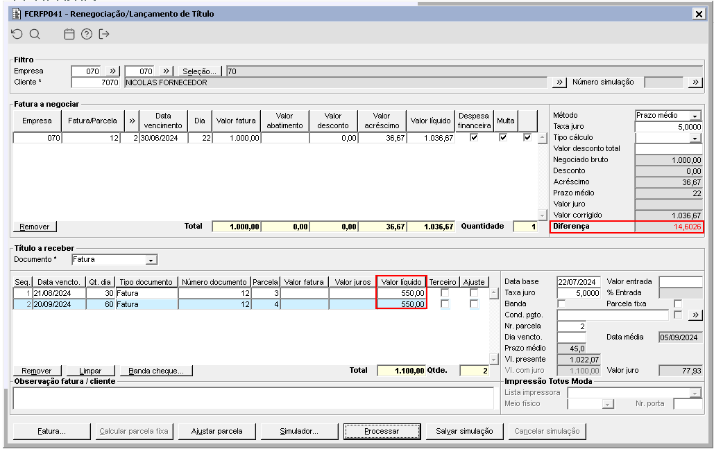Click the Observação fatura / cliente text box
Viewport: 714px width, 449px height.
tap(253, 398)
